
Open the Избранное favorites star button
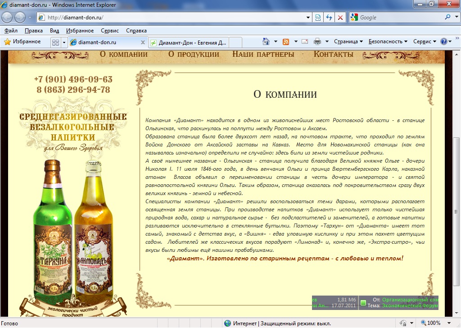tap(23, 42)
